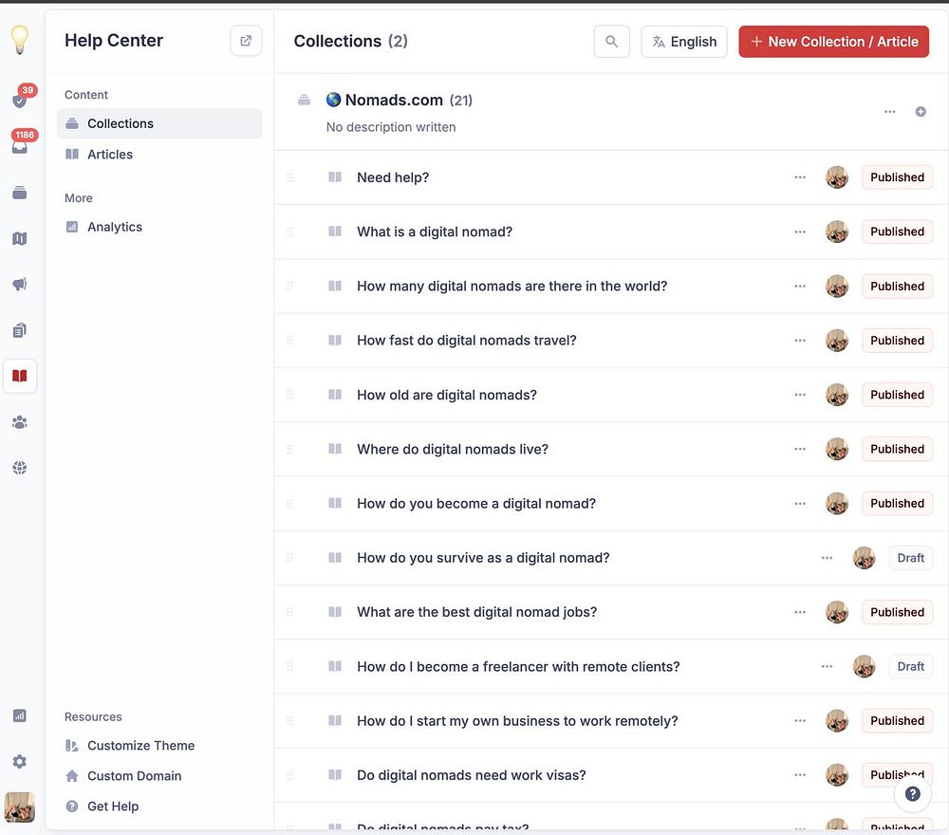Click New Collection / Article button
This screenshot has width=949, height=835.
coord(833,41)
